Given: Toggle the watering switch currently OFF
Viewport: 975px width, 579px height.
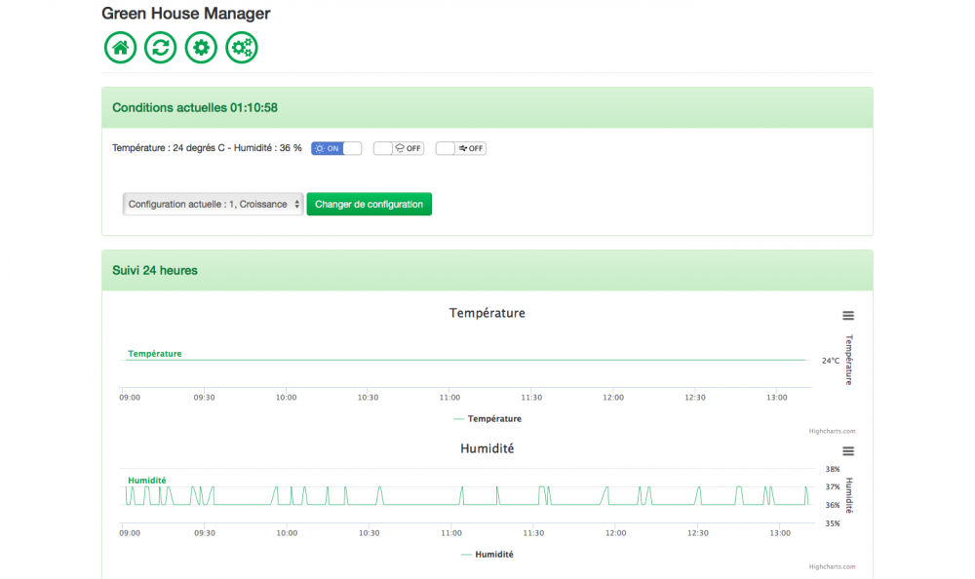Looking at the screenshot, I should 399,148.
